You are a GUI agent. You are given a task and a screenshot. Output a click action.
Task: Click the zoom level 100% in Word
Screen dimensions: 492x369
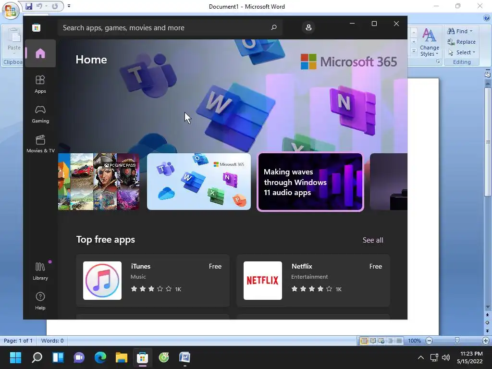pos(414,341)
